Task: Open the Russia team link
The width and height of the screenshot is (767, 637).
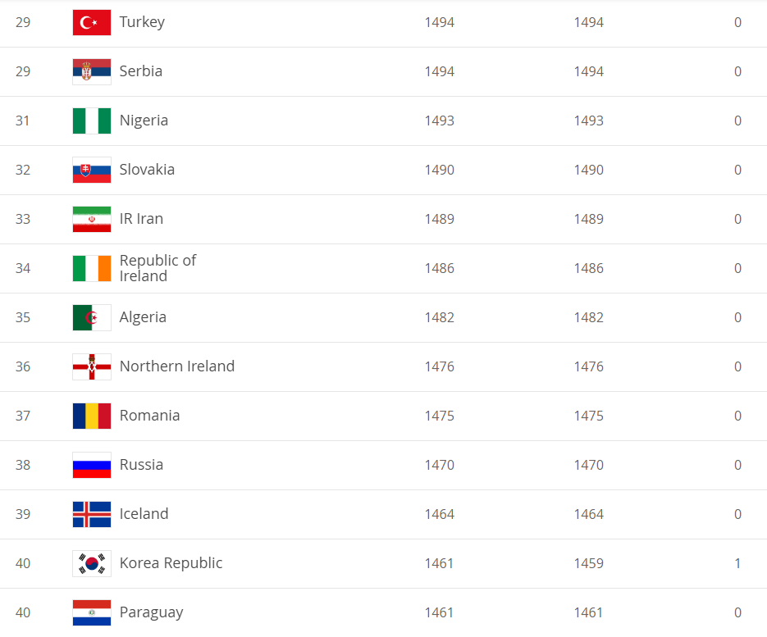Action: click(x=141, y=465)
